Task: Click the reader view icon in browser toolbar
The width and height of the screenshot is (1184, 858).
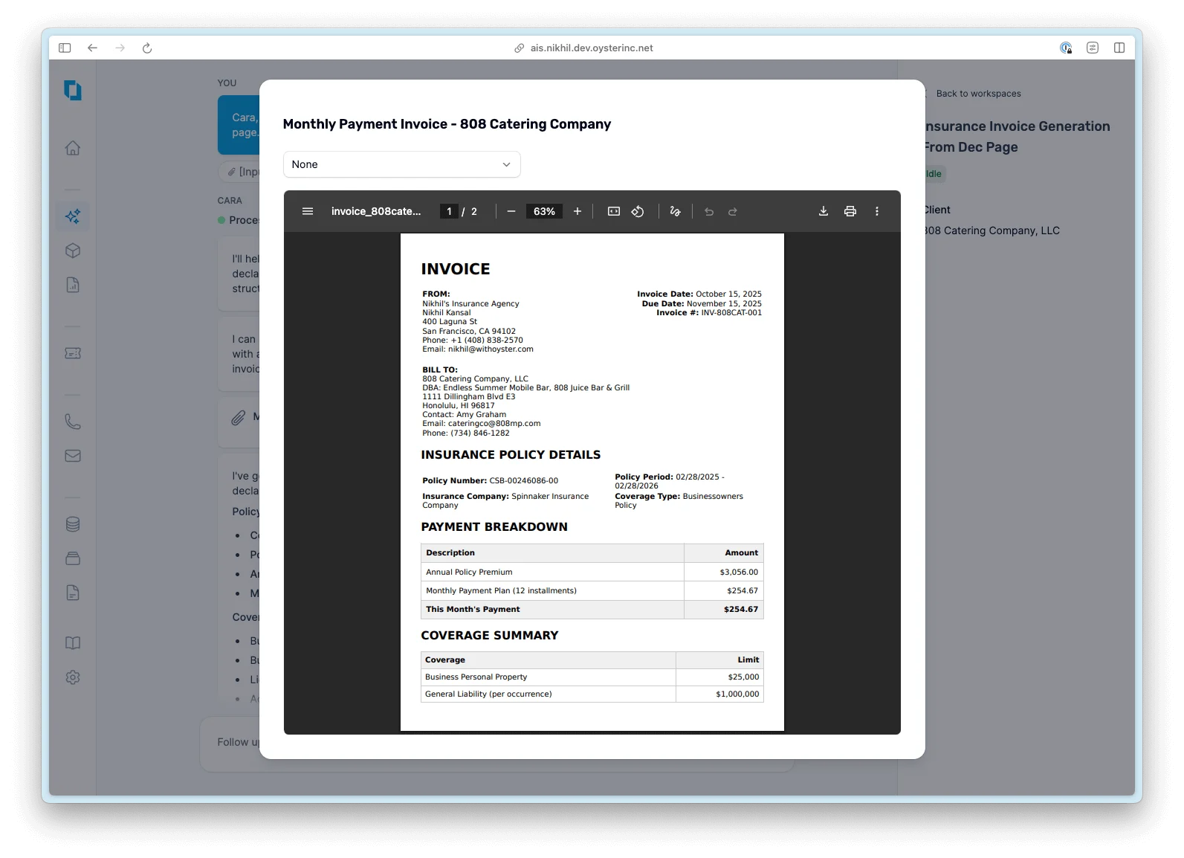Action: tap(1093, 48)
